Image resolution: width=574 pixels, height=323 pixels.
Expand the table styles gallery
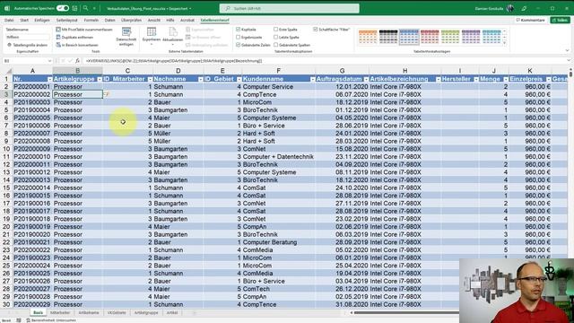coord(504,43)
